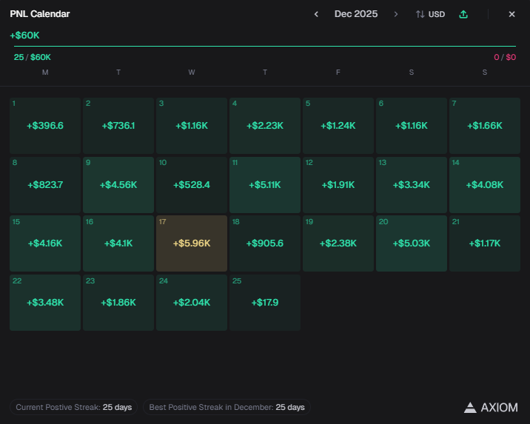This screenshot has width=530, height=424.
Task: Go to previous month with left chevron
Action: coord(316,14)
